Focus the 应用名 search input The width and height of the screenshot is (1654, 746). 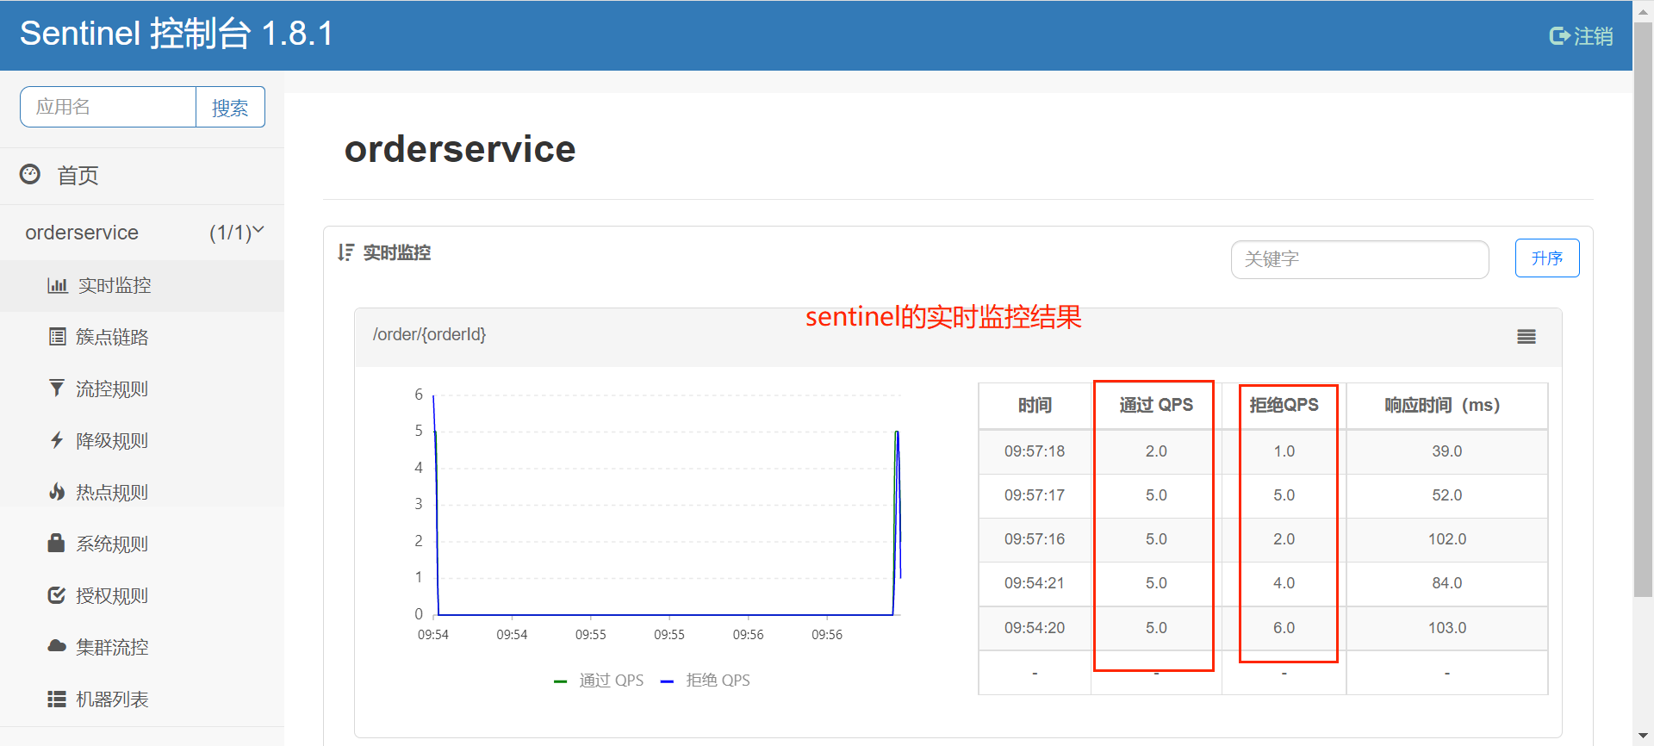coord(108,107)
